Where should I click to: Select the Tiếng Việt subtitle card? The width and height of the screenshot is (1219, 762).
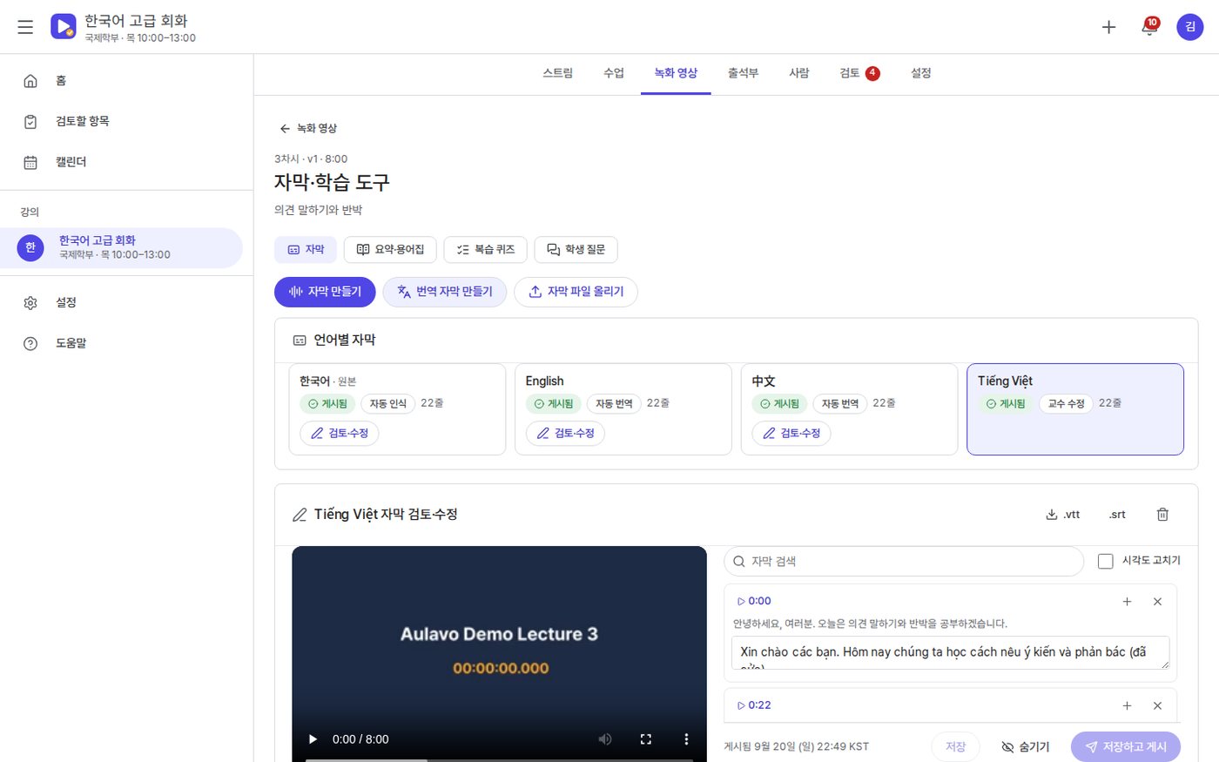[x=1075, y=409]
